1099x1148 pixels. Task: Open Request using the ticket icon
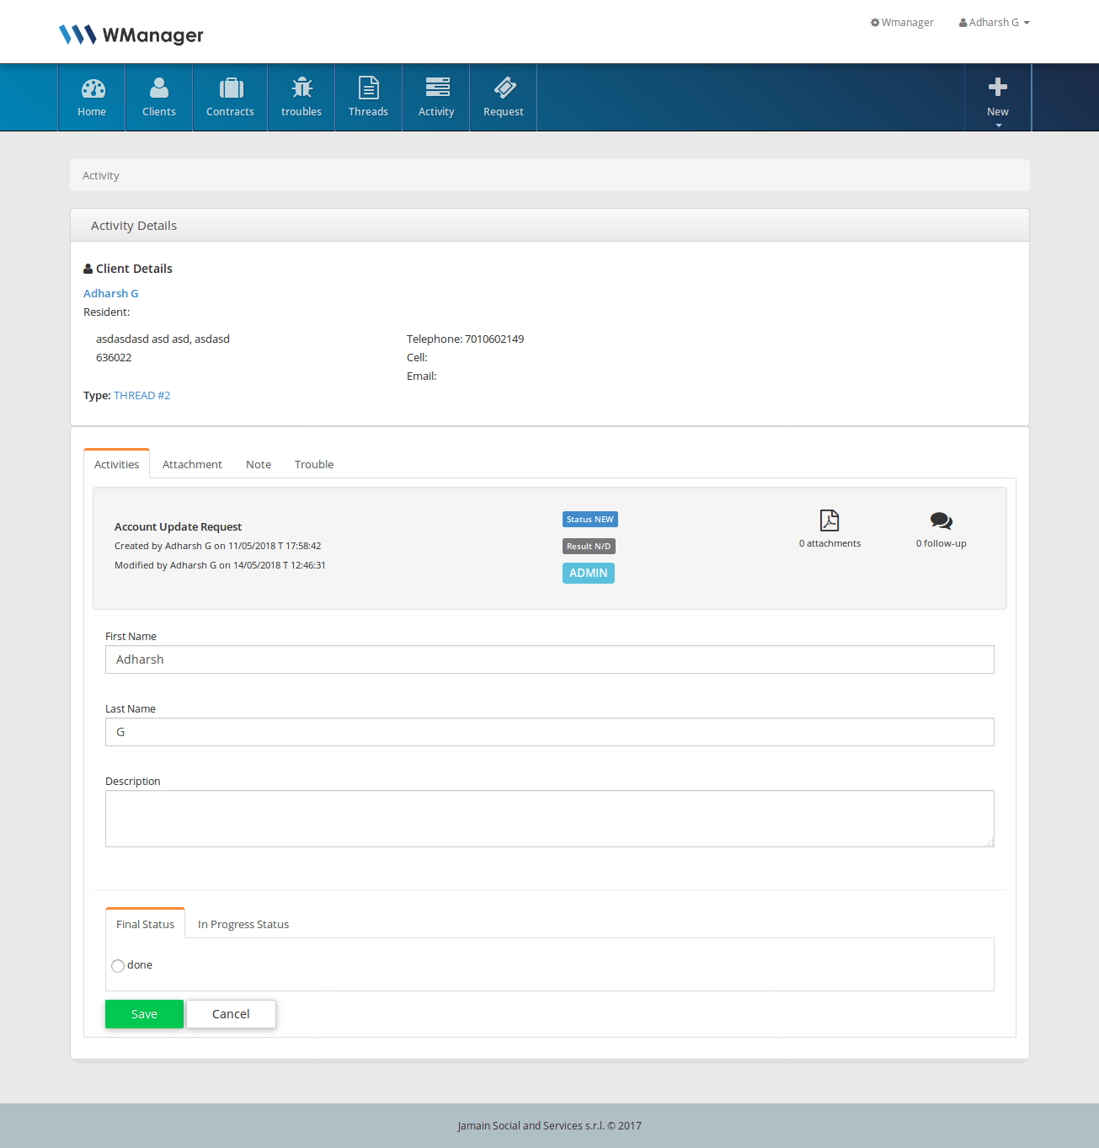pyautogui.click(x=504, y=88)
